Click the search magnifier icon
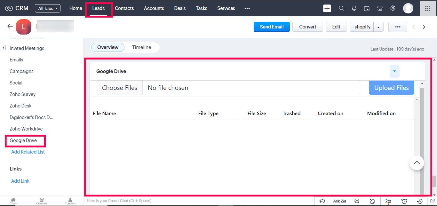The image size is (437, 206). pyautogui.click(x=342, y=8)
